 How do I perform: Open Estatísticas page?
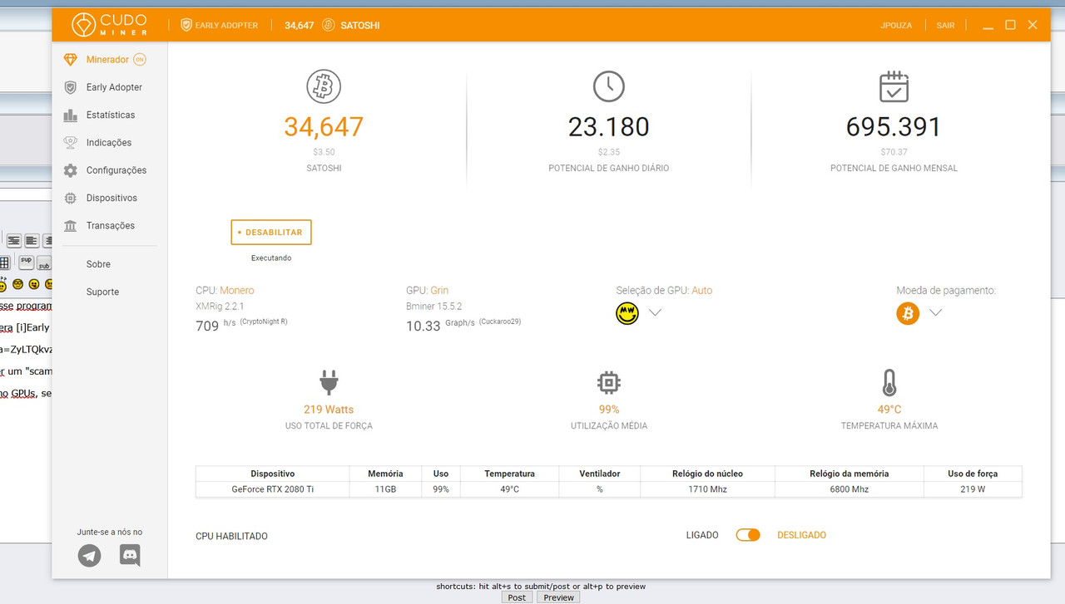click(x=111, y=115)
